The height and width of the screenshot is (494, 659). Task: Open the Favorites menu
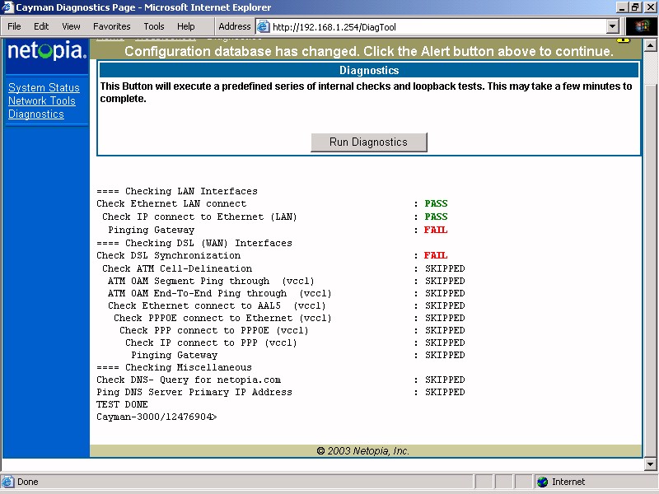112,26
